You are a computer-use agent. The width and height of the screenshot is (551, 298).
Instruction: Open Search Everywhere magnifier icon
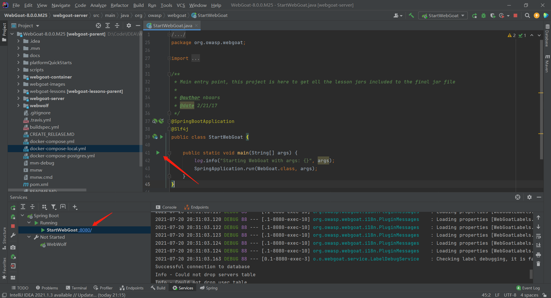pos(527,15)
